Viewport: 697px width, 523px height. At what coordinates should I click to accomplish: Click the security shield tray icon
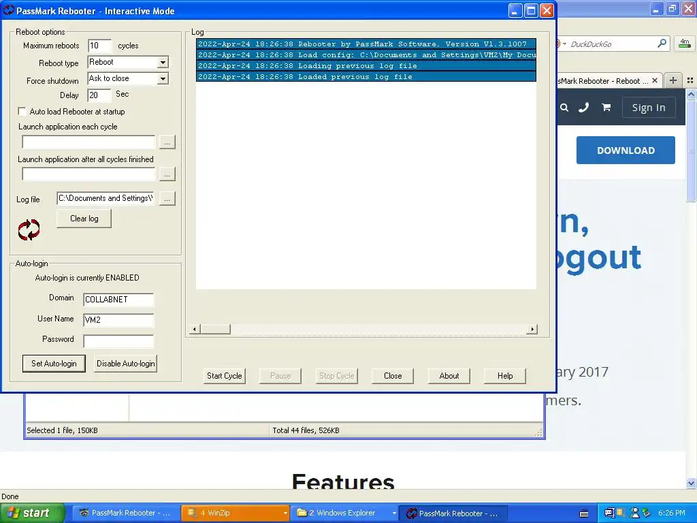coord(621,513)
